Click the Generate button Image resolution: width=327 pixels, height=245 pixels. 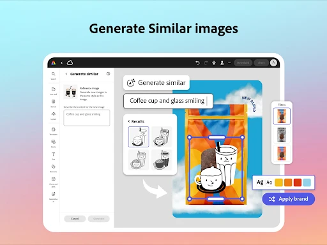[x=98, y=219]
